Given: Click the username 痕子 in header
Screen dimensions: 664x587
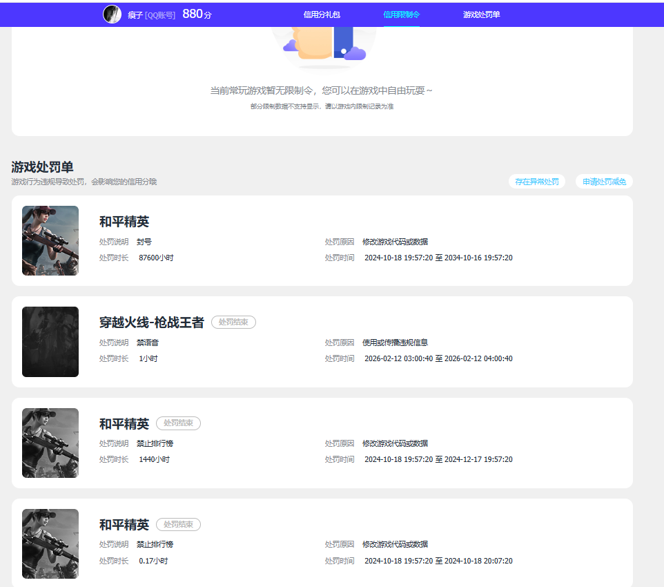Looking at the screenshot, I should pyautogui.click(x=135, y=15).
